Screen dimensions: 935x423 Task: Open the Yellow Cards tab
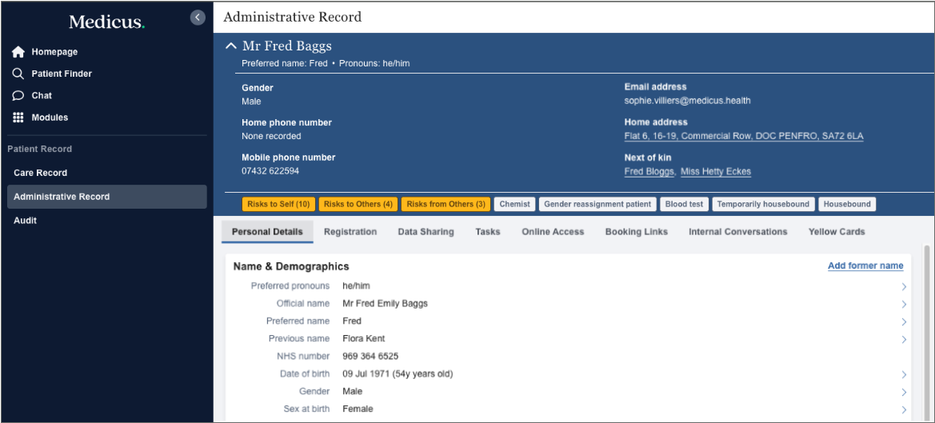[837, 232]
